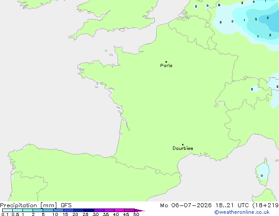The height and width of the screenshot is (216, 279).
Task: Select the 35–40 mm legend color
Action: (x=109, y=210)
